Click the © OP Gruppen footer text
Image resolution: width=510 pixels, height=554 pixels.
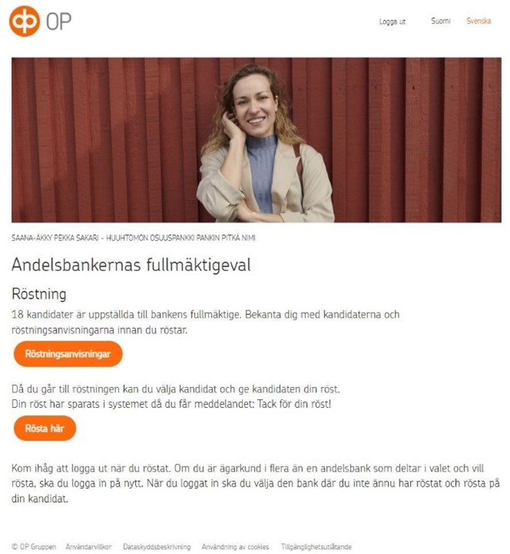click(x=34, y=546)
